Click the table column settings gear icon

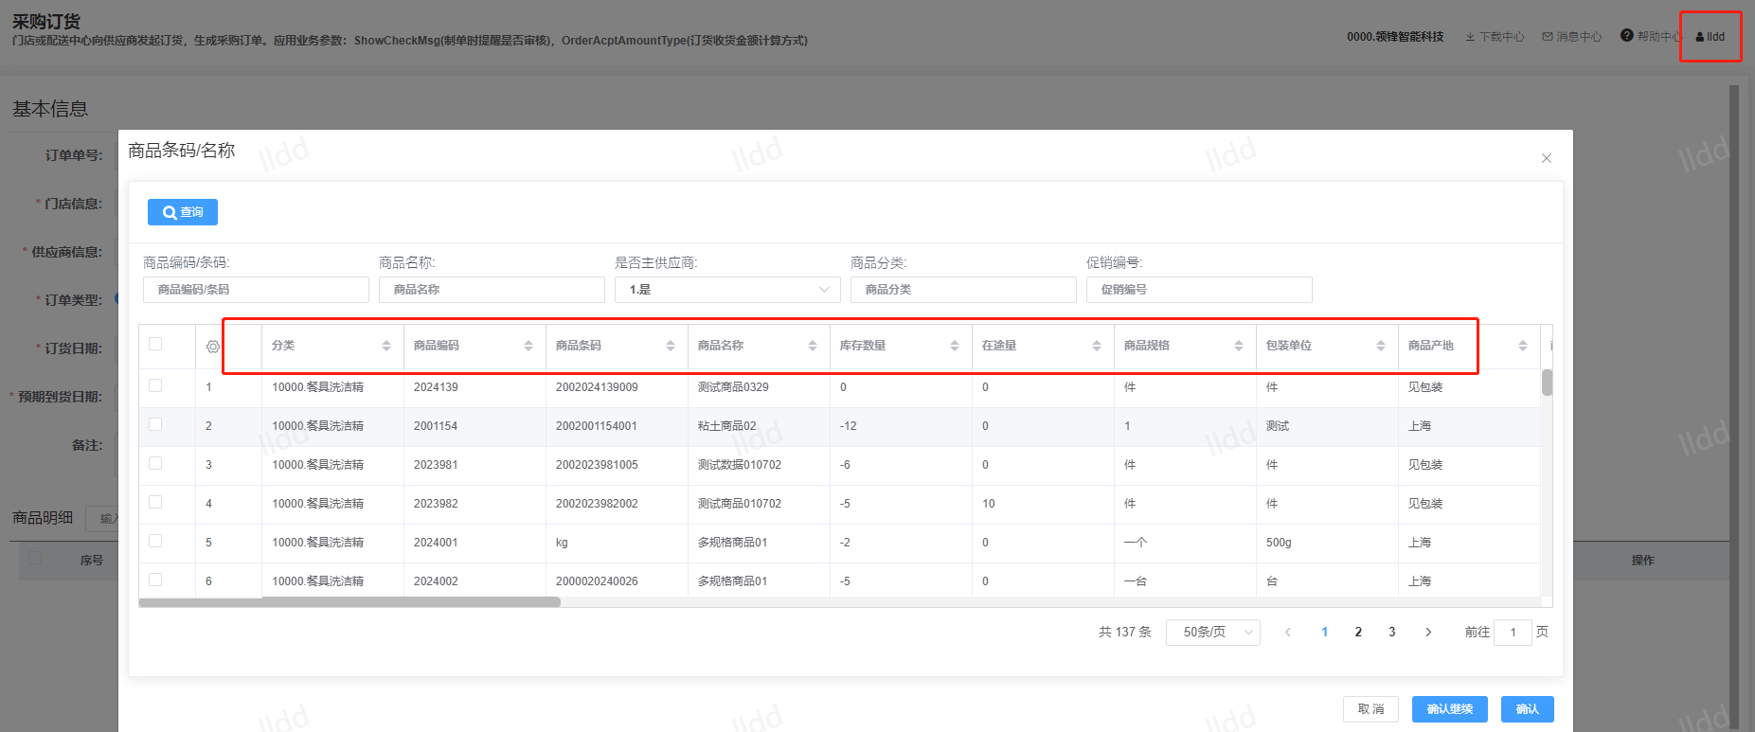[x=213, y=347]
